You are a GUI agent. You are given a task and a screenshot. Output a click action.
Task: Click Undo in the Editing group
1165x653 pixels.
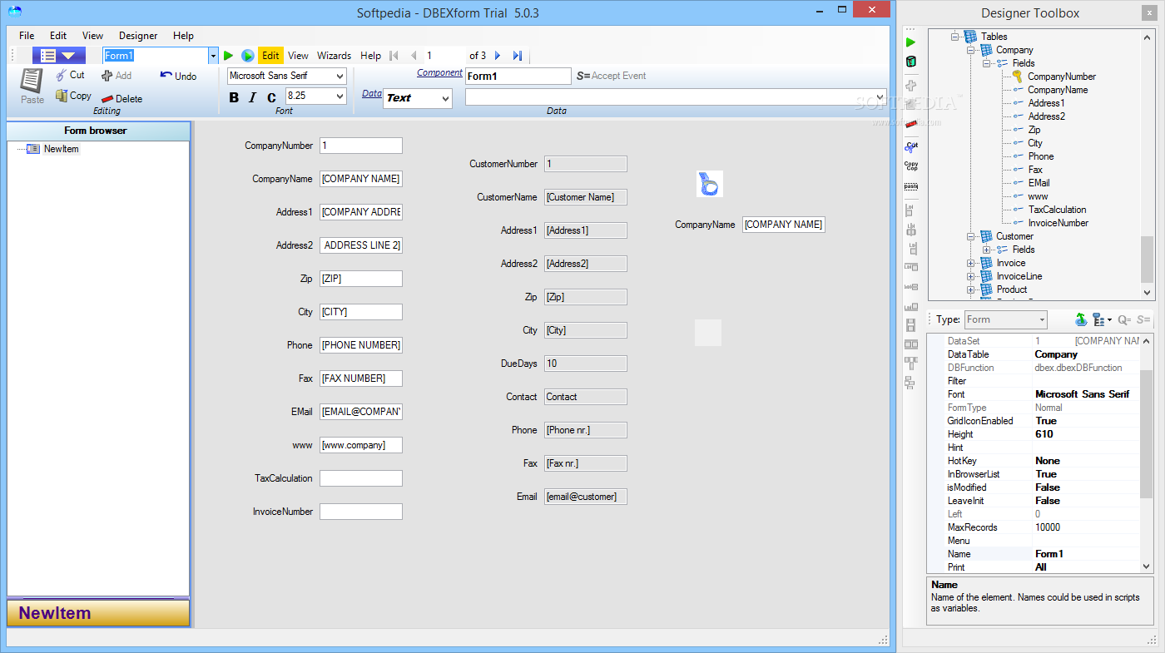point(178,76)
